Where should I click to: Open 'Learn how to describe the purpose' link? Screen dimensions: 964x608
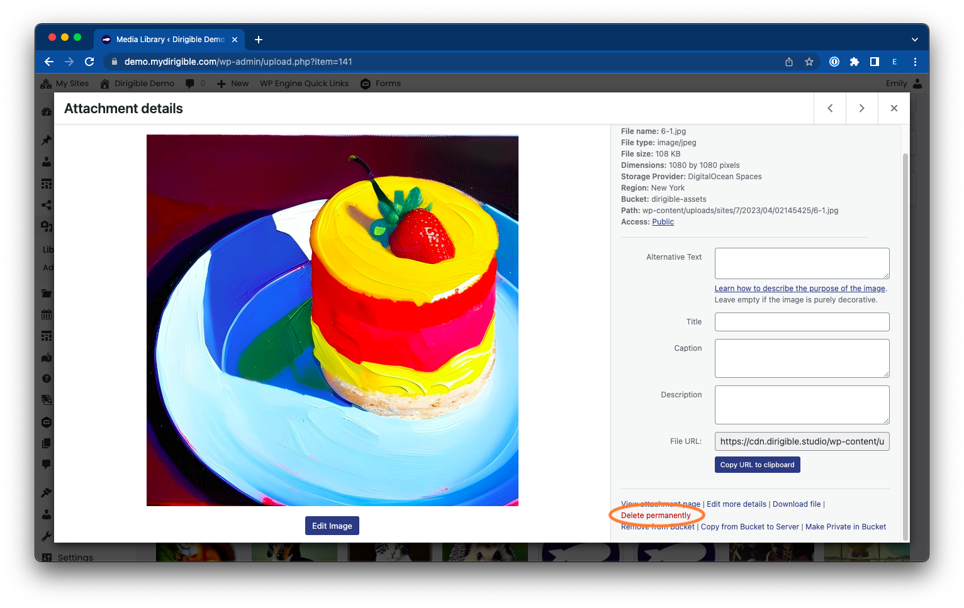pos(800,289)
